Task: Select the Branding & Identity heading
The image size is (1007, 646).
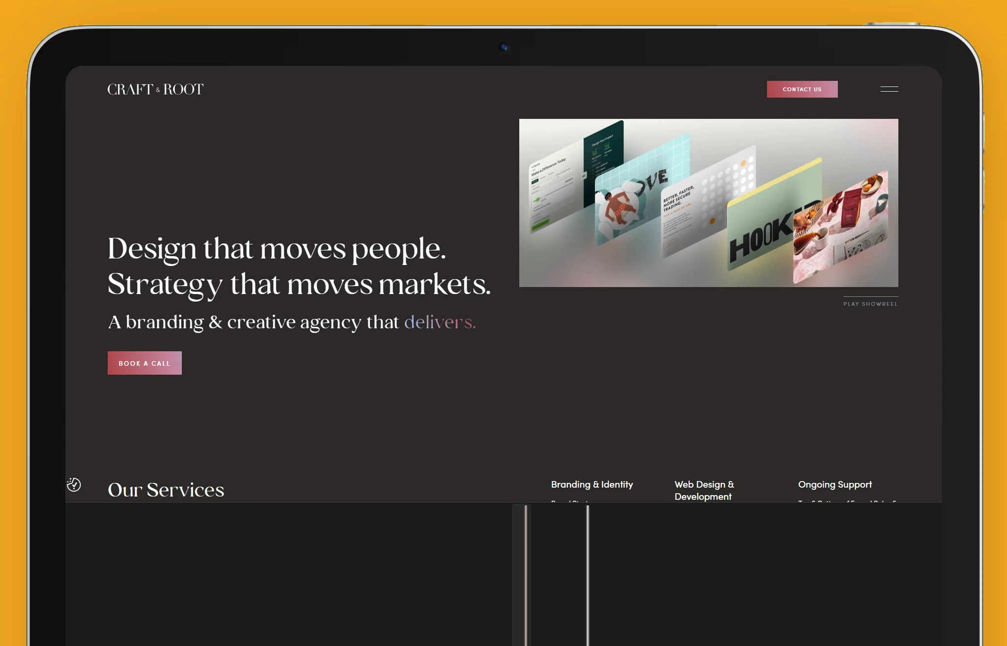Action: coord(592,485)
